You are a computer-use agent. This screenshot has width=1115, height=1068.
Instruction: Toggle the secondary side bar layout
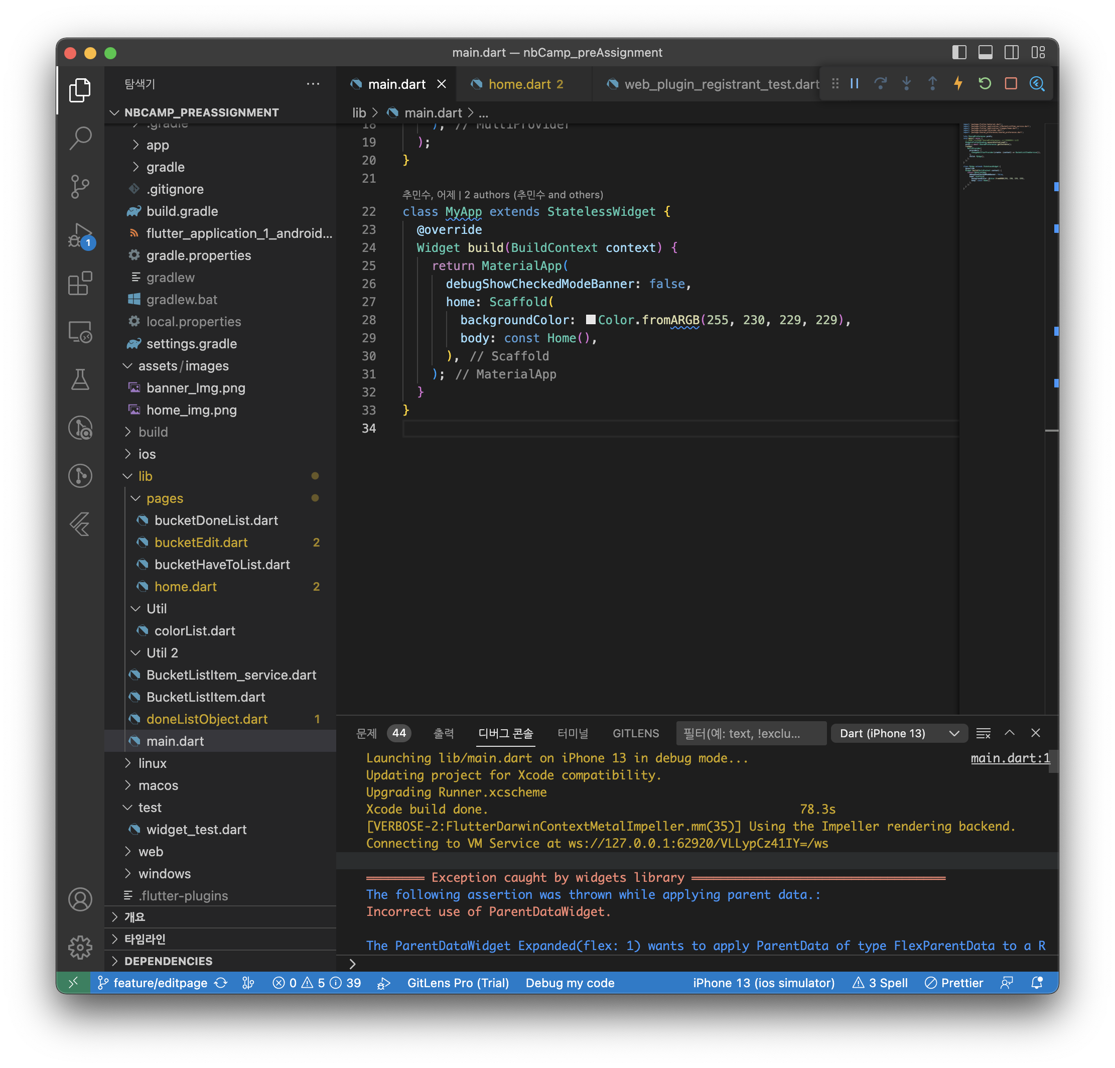click(x=1012, y=52)
